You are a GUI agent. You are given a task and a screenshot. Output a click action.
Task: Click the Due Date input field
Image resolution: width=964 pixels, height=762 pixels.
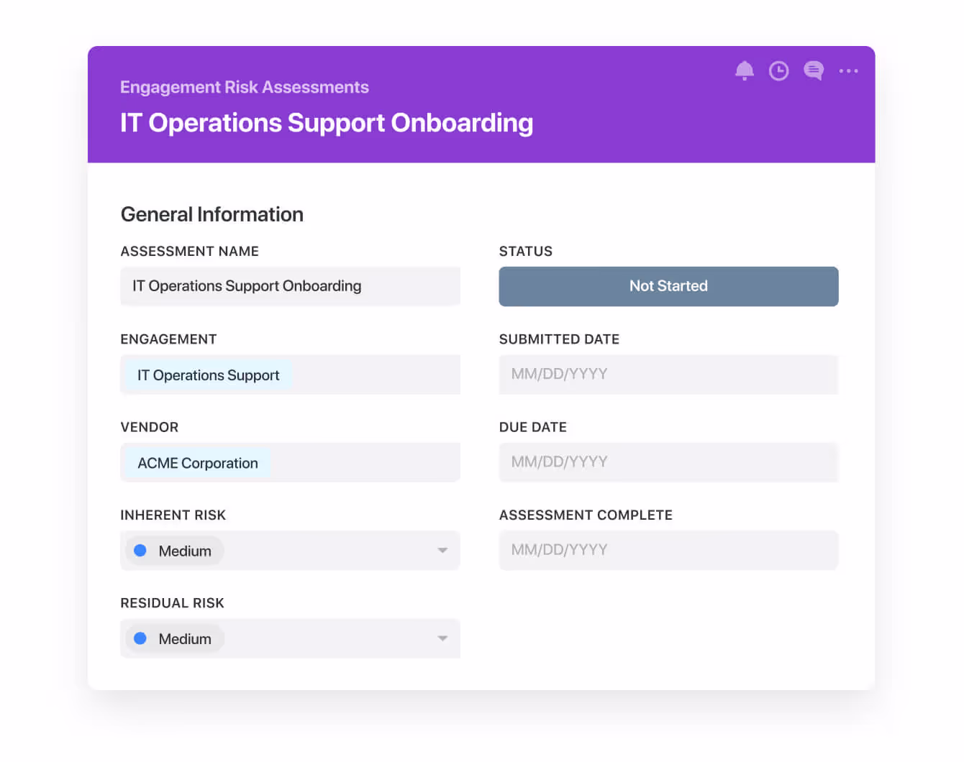pos(668,462)
